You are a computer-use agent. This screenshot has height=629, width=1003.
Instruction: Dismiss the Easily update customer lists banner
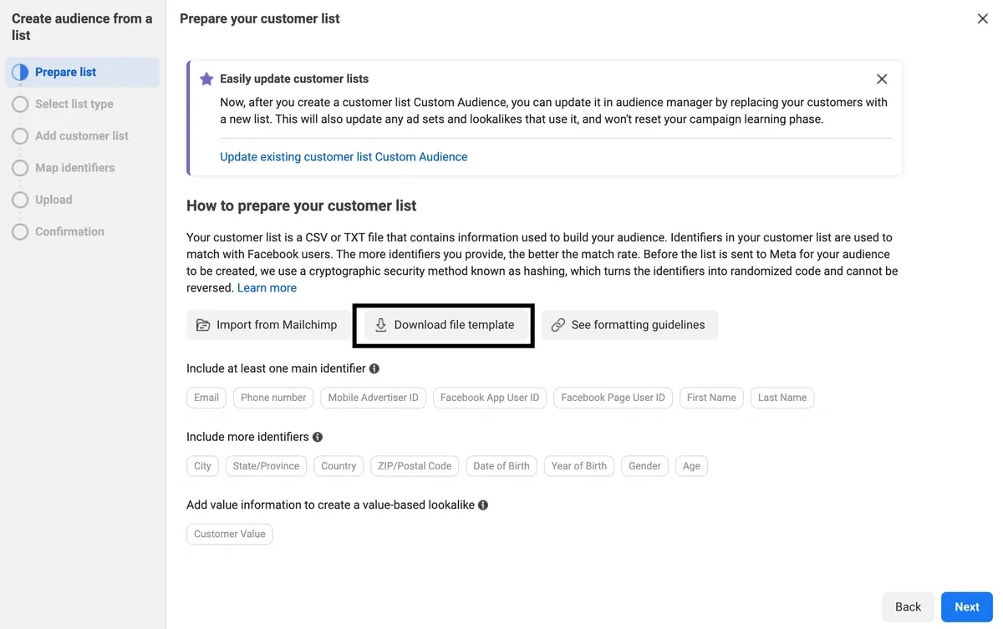(x=882, y=79)
